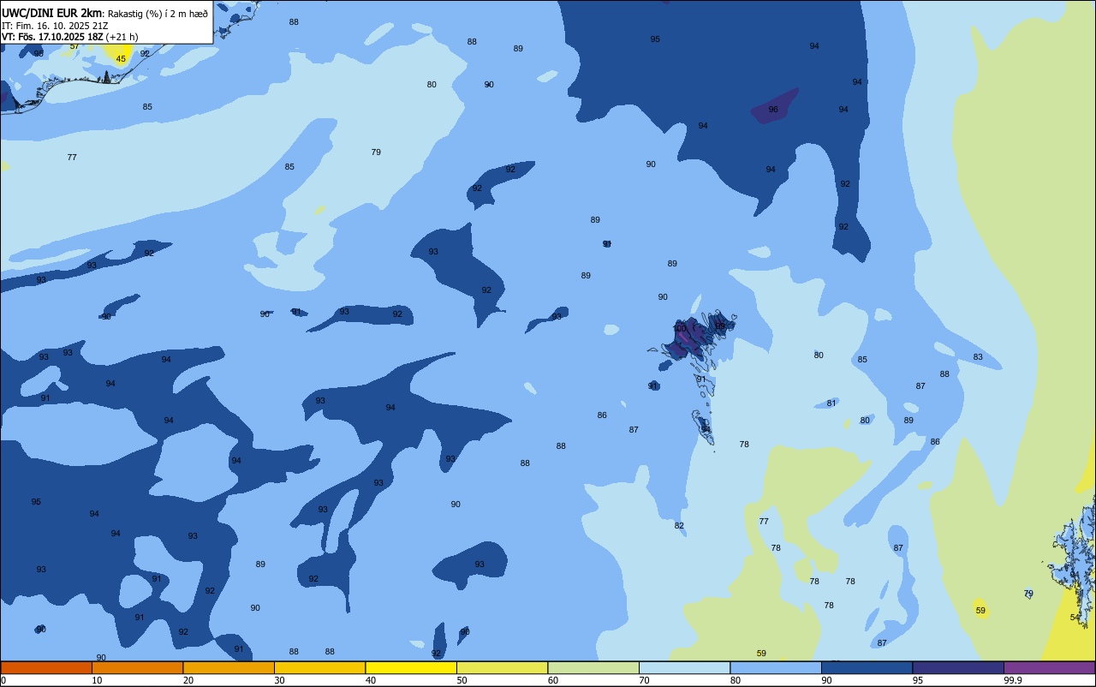The height and width of the screenshot is (687, 1096).
Task: Click the '82' humidity value
Action: pos(679,526)
